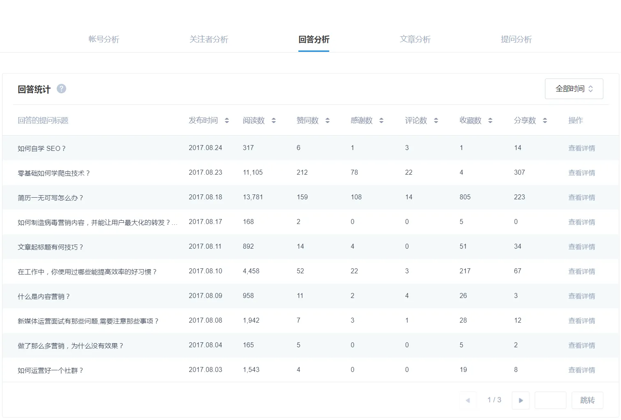Click the help question mark icon beside 回答统计
This screenshot has width=621, height=420.
pos(61,89)
